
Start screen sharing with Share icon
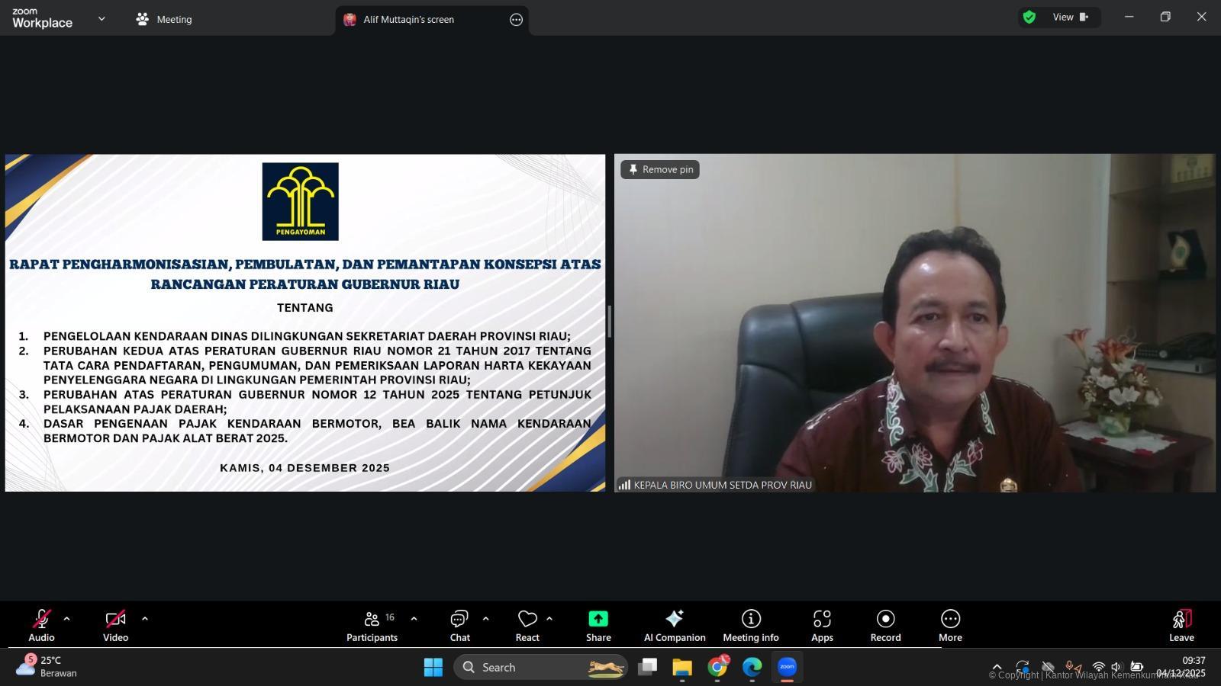(598, 625)
